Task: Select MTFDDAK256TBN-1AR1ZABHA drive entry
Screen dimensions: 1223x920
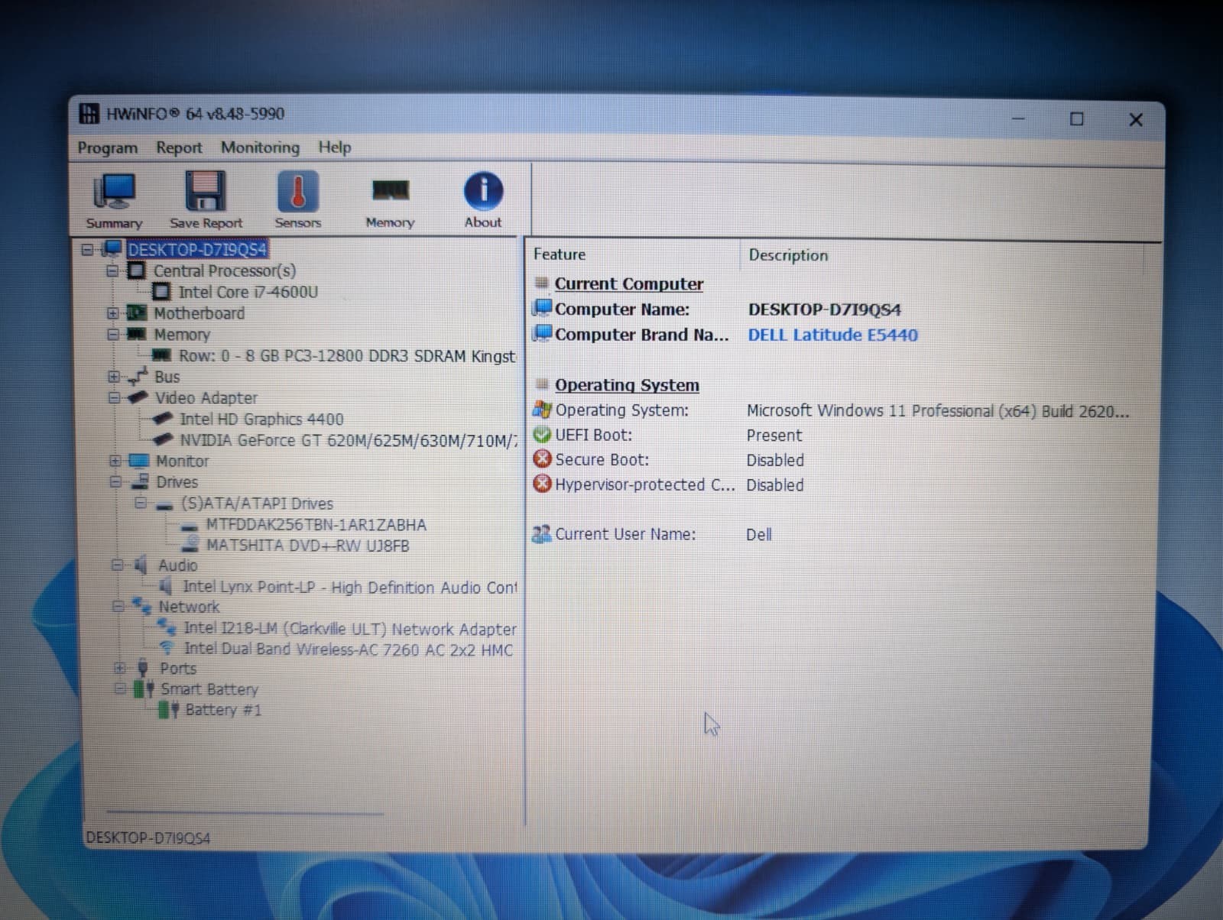Action: click(x=316, y=525)
